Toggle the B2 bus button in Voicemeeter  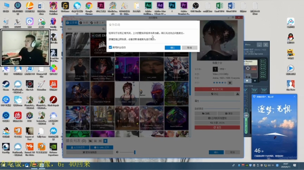[263, 77]
